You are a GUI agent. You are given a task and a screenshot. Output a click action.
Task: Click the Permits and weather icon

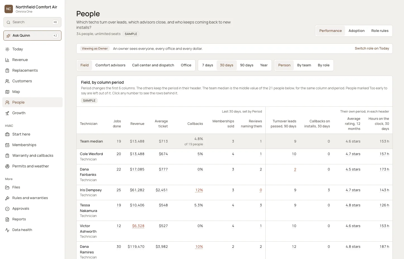coord(7,166)
